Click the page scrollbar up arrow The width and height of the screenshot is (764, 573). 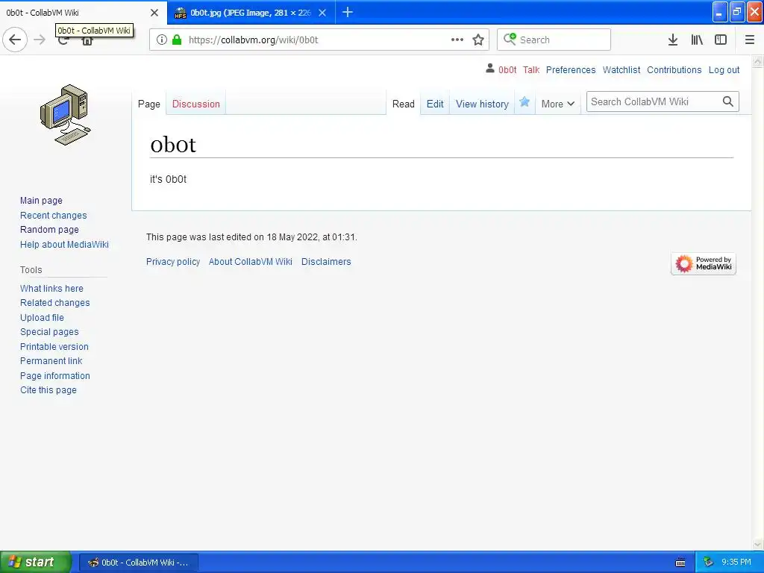tap(758, 61)
